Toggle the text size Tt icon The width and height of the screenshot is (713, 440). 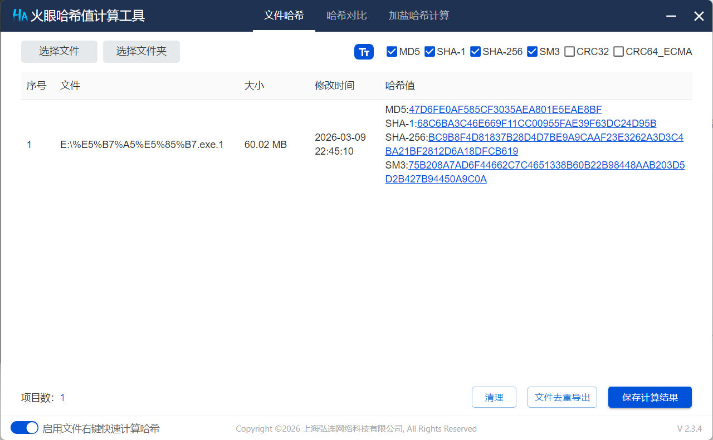364,52
